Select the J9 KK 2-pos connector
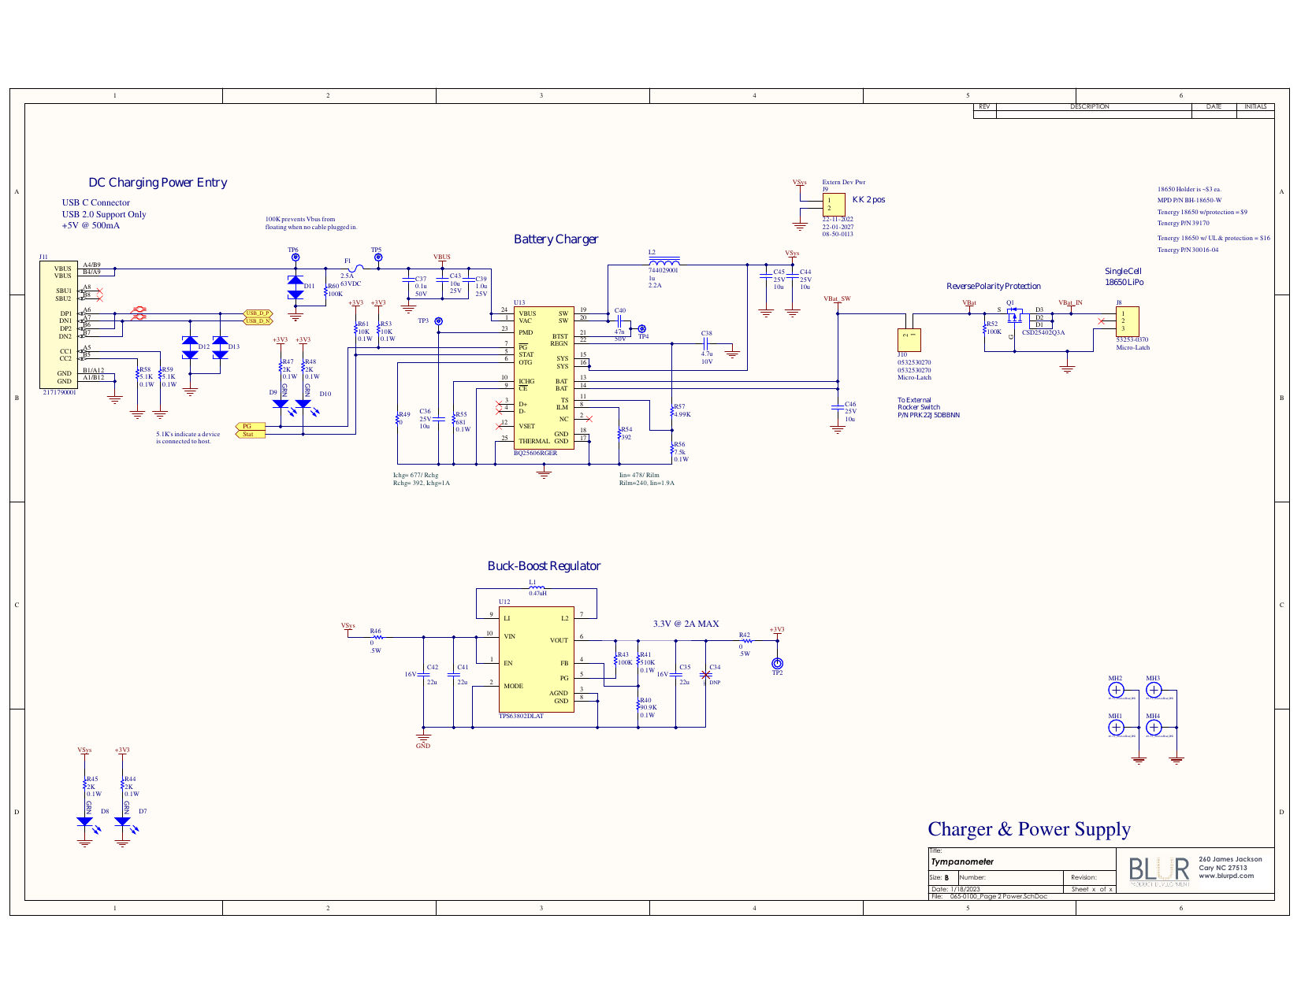The image size is (1301, 1004). [833, 205]
